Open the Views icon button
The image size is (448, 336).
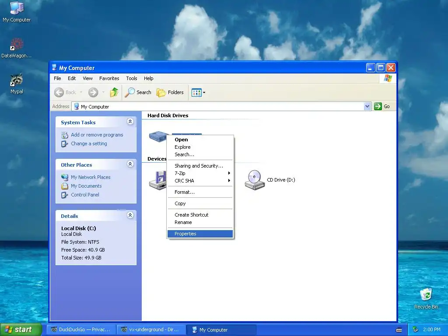tap(196, 93)
